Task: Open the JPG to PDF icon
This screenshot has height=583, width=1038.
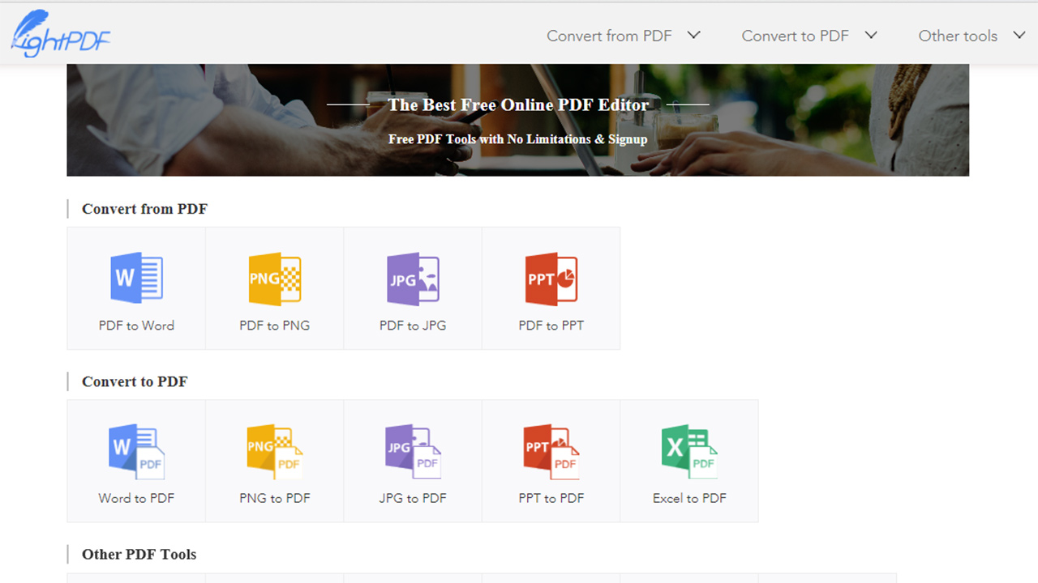Action: click(x=413, y=451)
